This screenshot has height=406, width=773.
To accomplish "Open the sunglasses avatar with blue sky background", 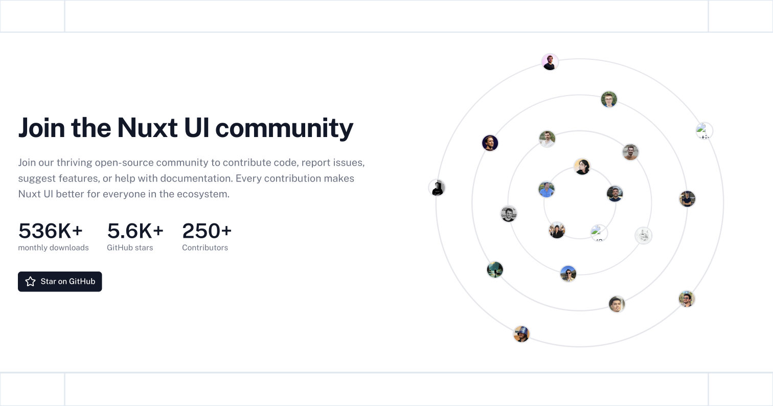I will [x=568, y=274].
